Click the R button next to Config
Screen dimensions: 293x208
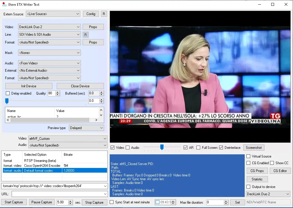click(104, 14)
